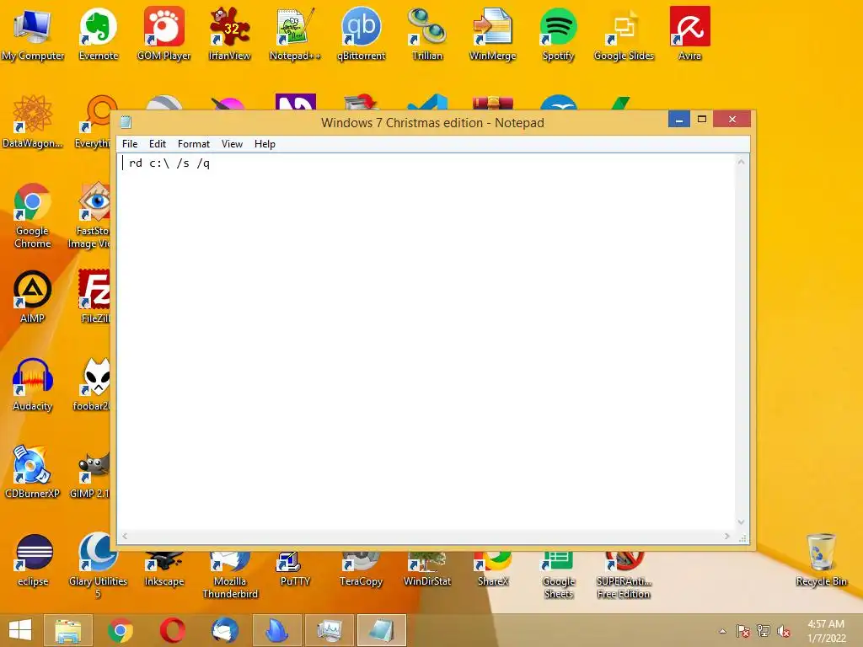Viewport: 863px width, 647px height.
Task: Select the GOM Player shortcut
Action: point(164,34)
